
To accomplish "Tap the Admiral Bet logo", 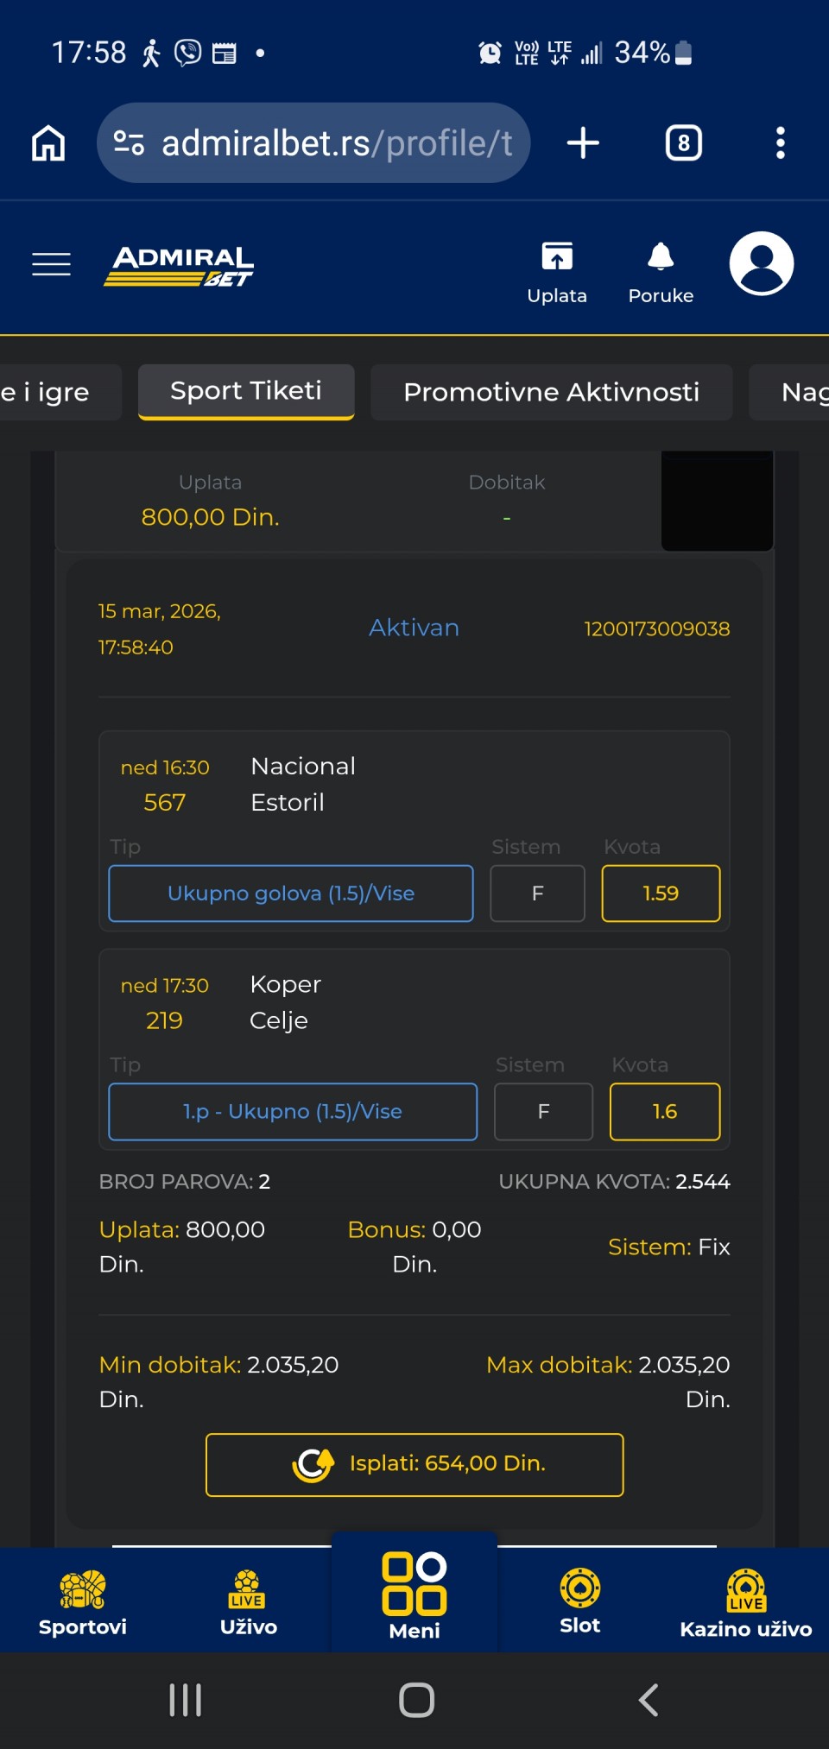I will click(x=179, y=265).
